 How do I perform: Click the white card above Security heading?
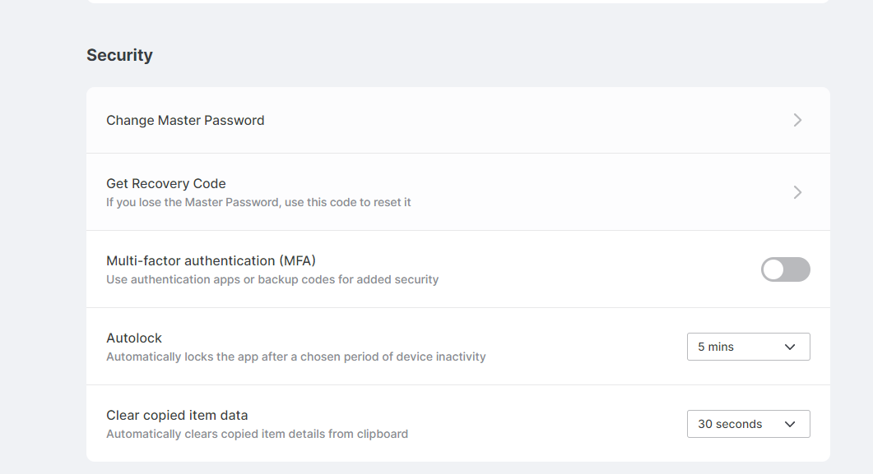coord(457,2)
